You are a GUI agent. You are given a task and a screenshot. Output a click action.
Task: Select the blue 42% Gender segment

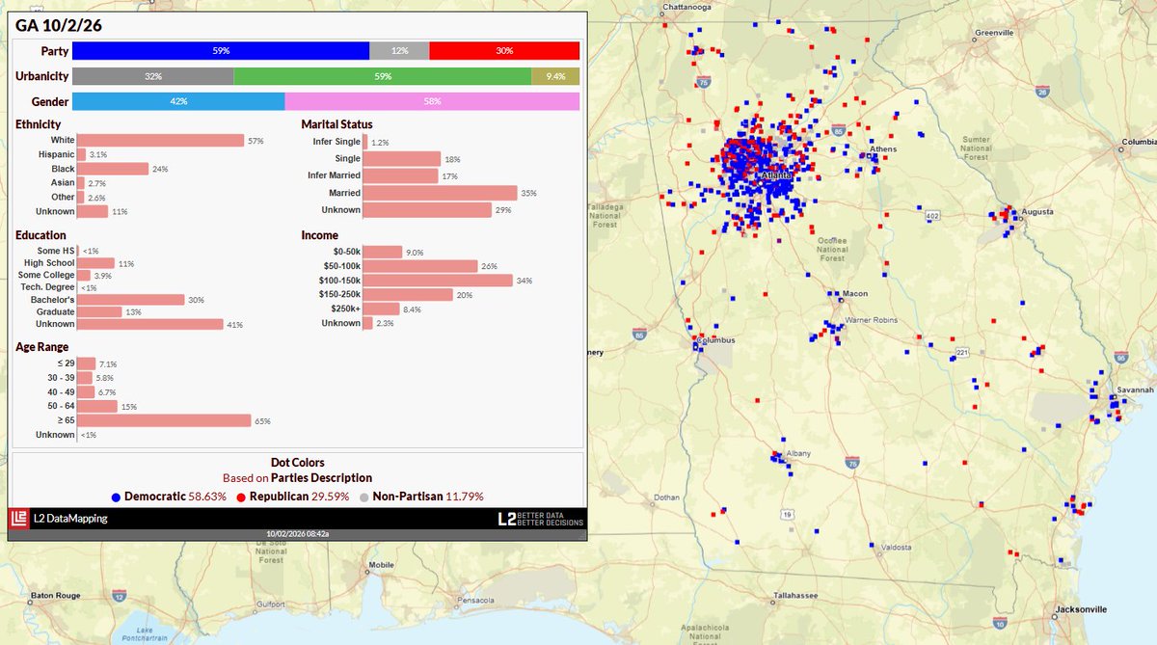click(178, 101)
